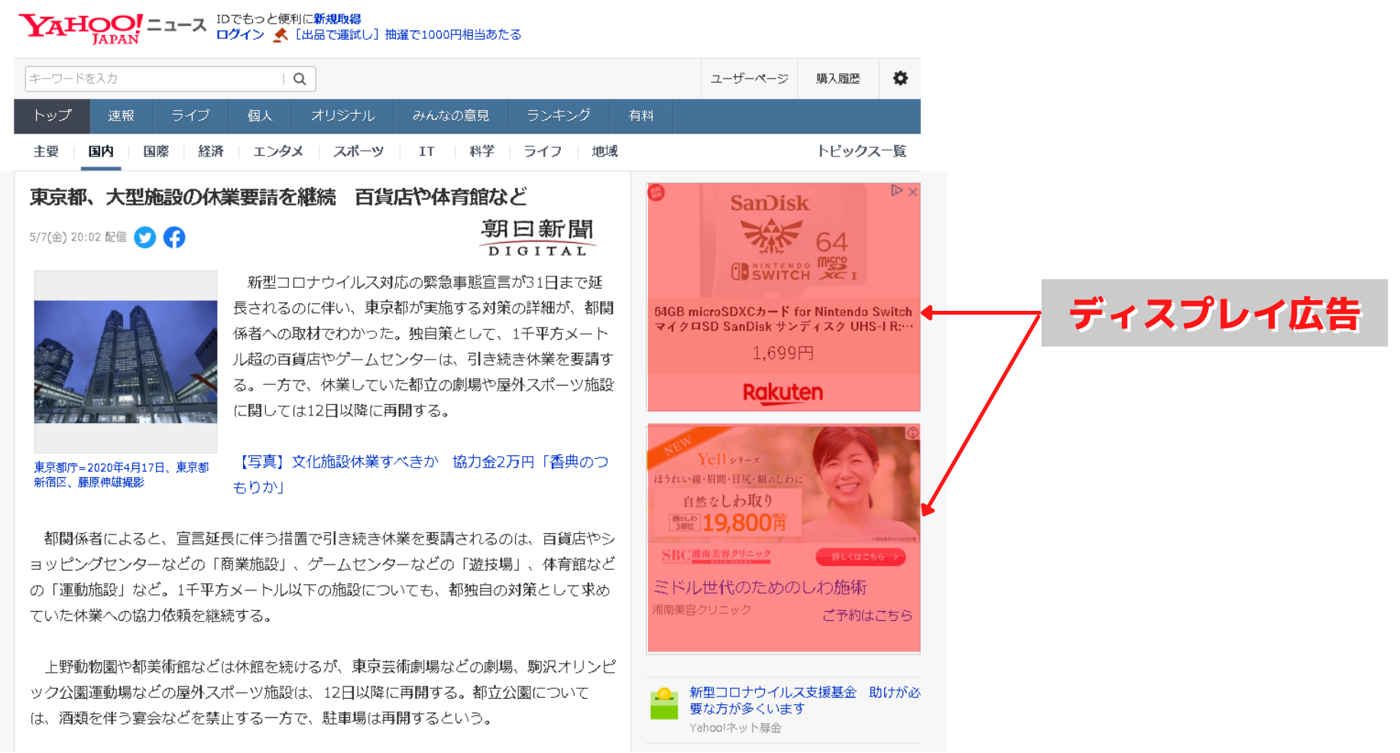Select the 速報 tab
The height and width of the screenshot is (753, 1400).
pos(121,116)
